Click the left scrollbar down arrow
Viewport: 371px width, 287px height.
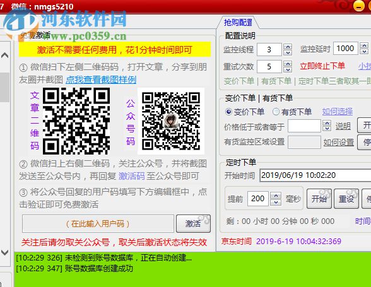pos(5,252)
